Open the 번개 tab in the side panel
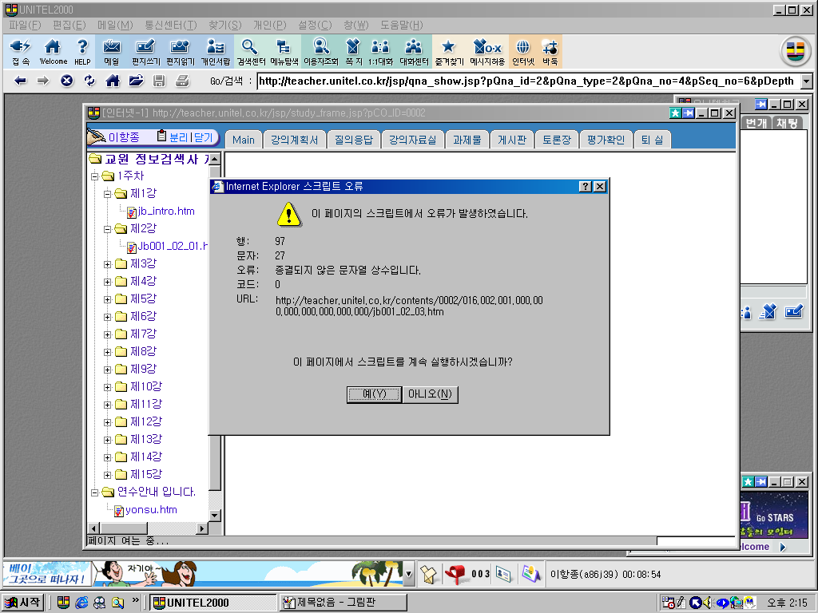Viewport: 818px width, 613px height. point(756,123)
